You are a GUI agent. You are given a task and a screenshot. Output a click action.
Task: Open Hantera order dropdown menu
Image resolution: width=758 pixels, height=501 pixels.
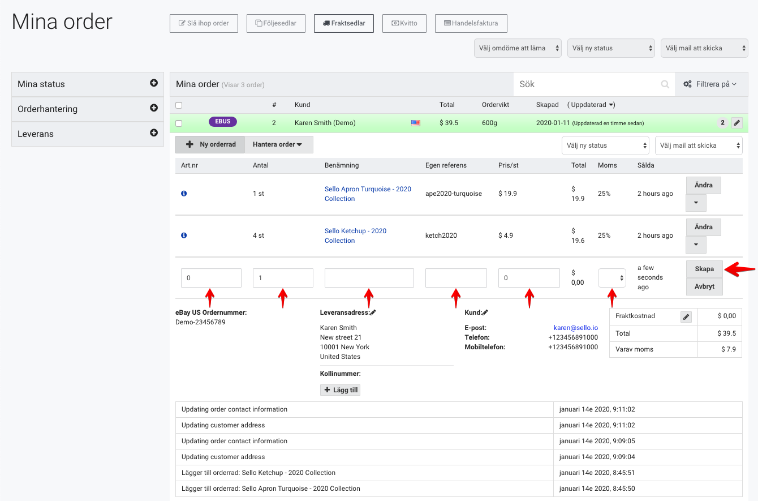[x=278, y=144]
